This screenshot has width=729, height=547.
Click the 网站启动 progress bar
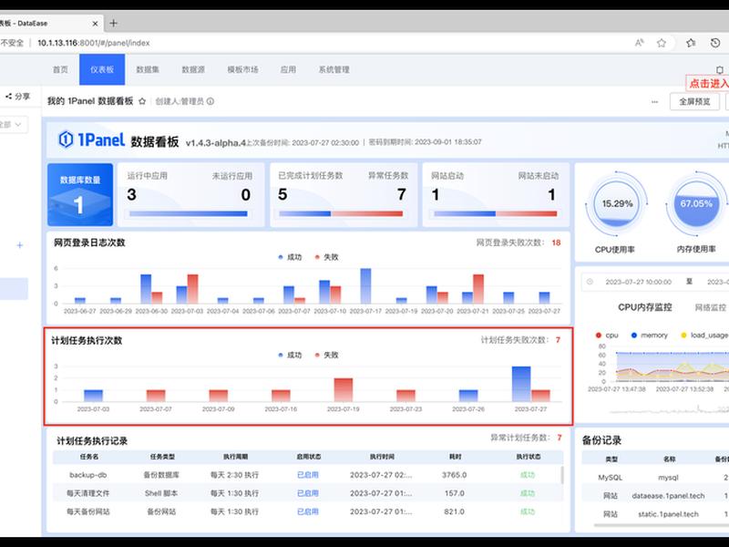(x=495, y=213)
